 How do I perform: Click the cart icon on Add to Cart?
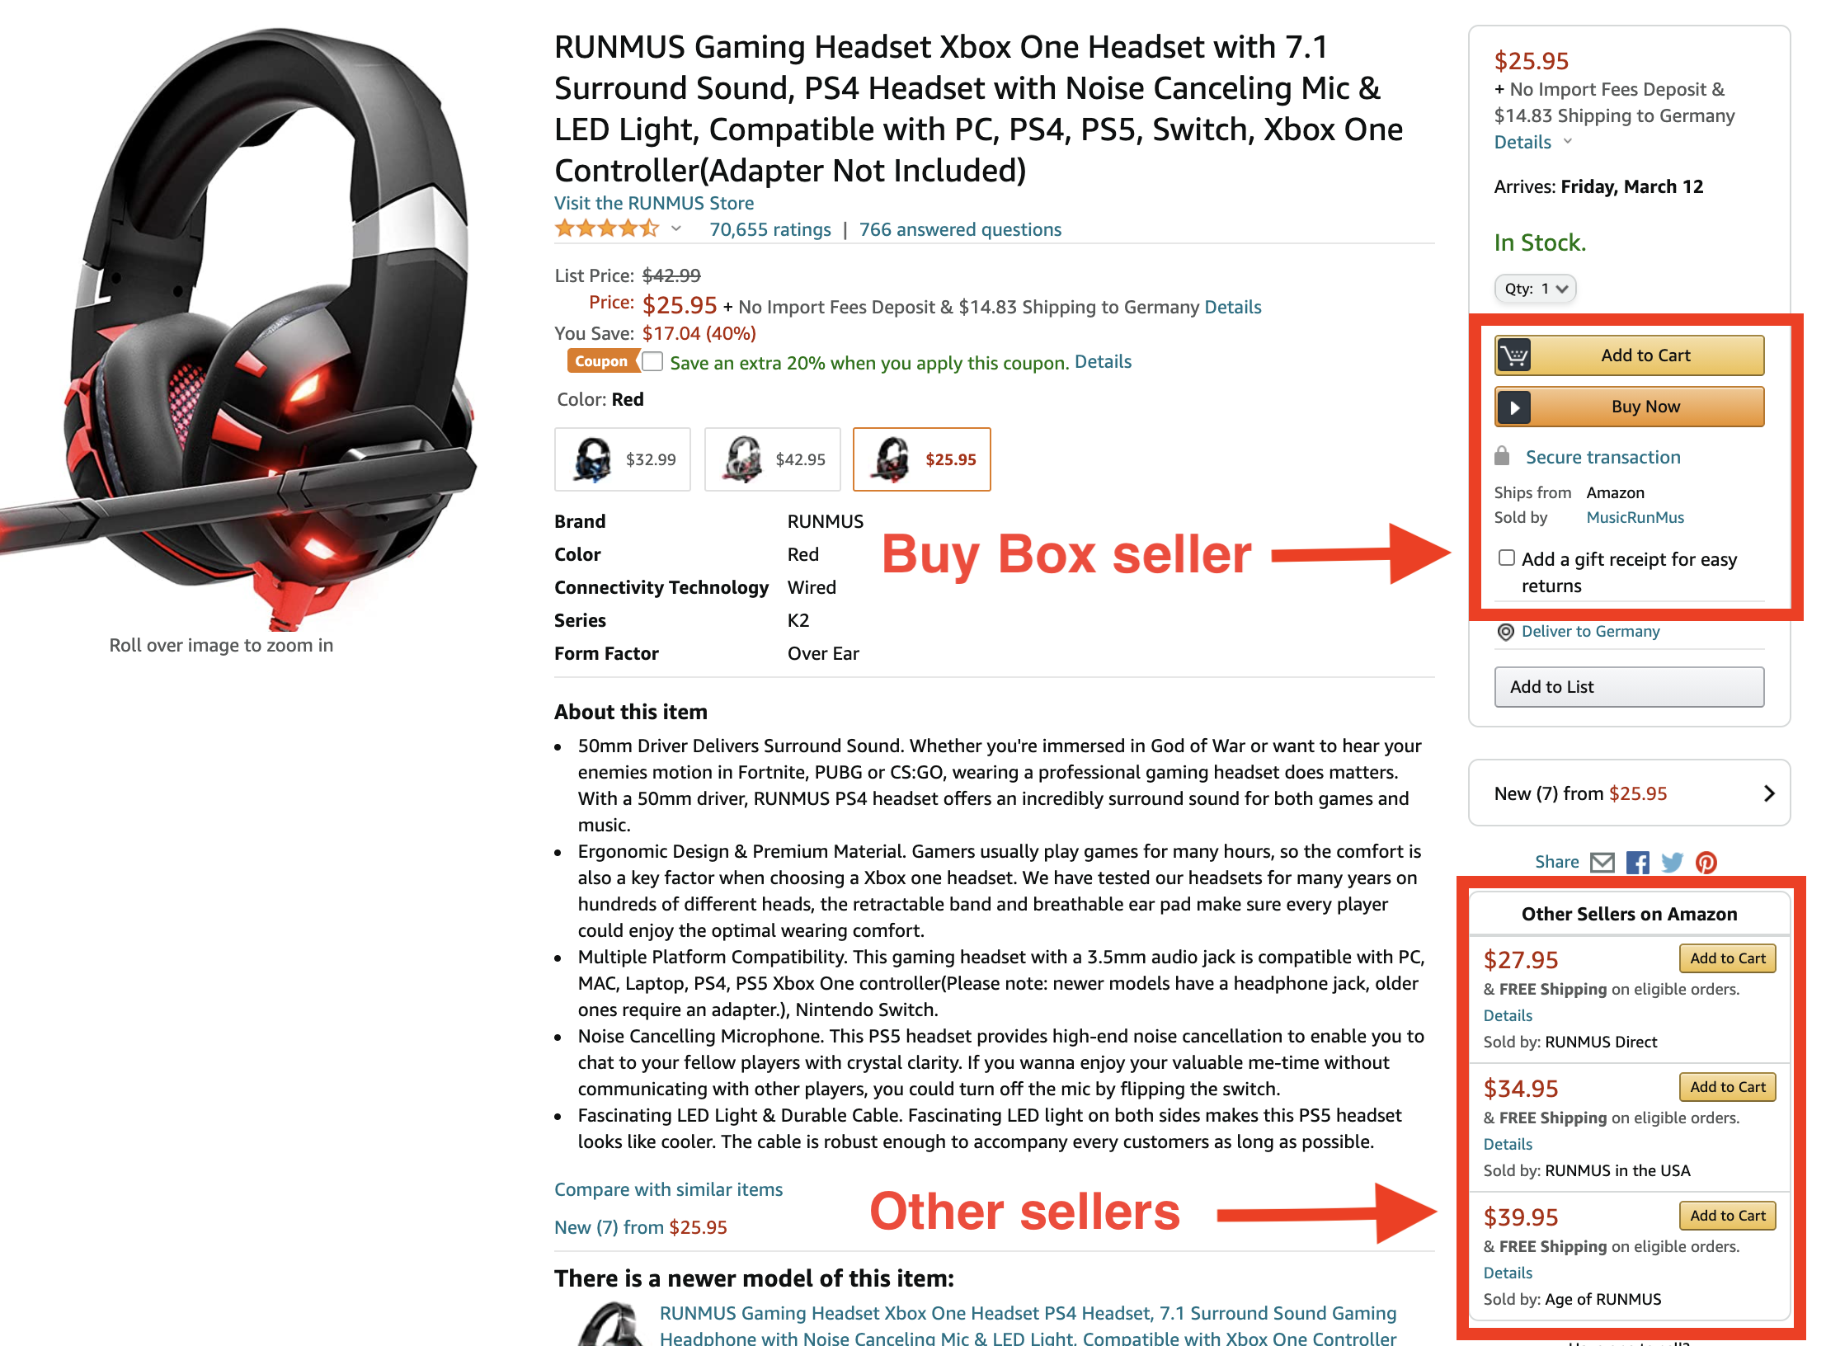click(x=1513, y=355)
